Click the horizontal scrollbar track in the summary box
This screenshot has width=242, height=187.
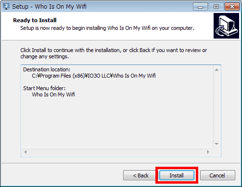(x=117, y=152)
